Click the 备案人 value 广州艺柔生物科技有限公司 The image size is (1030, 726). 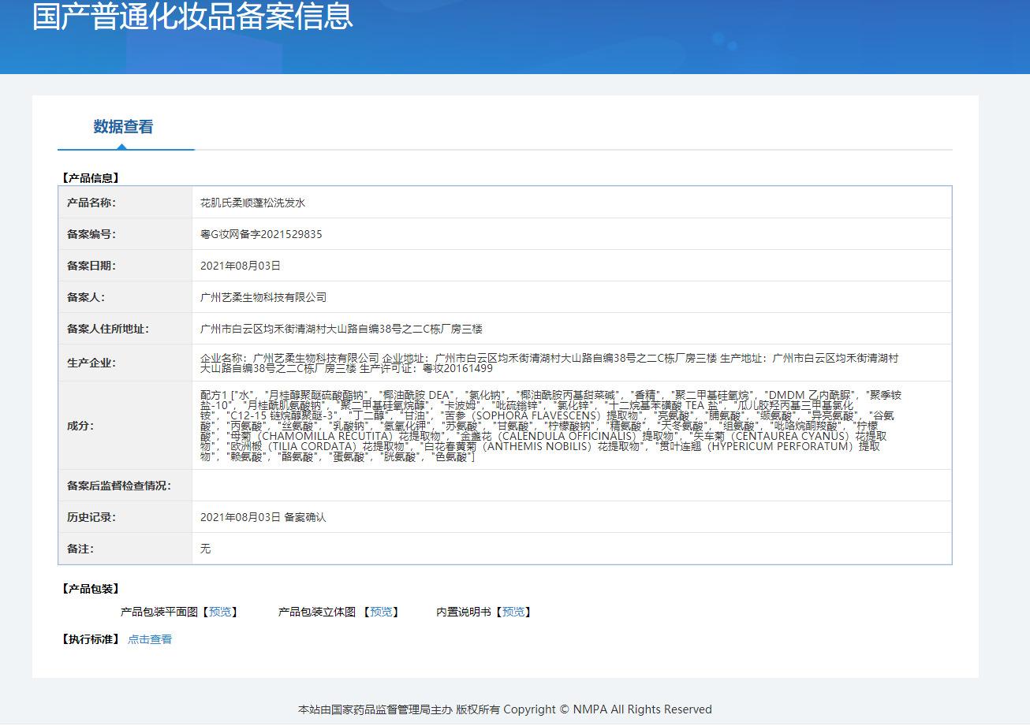pos(263,297)
